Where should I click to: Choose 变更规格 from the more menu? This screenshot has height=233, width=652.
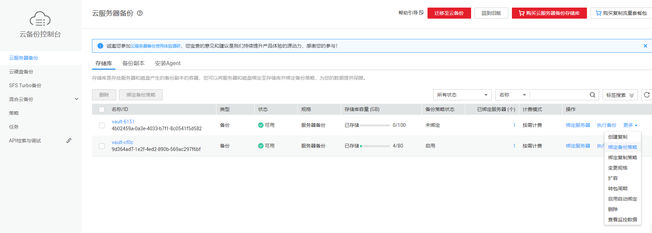pyautogui.click(x=623, y=168)
